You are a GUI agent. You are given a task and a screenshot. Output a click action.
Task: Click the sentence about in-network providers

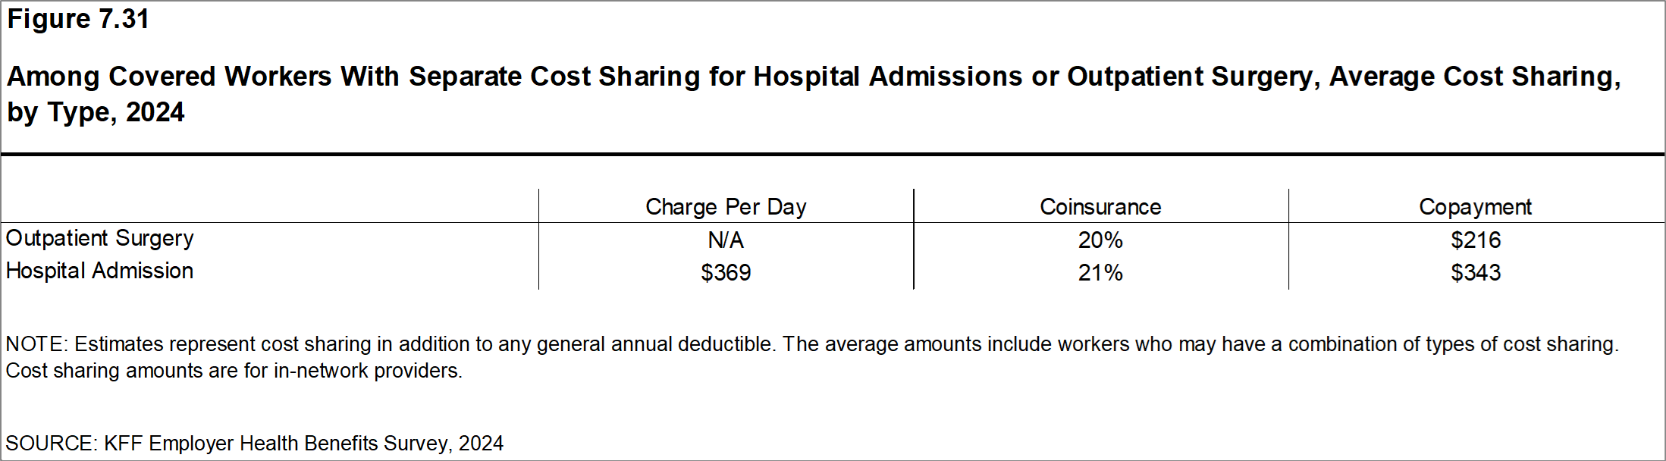coord(234,371)
